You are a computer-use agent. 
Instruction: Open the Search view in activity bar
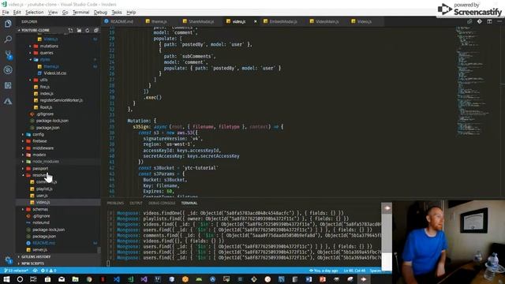click(x=8, y=39)
